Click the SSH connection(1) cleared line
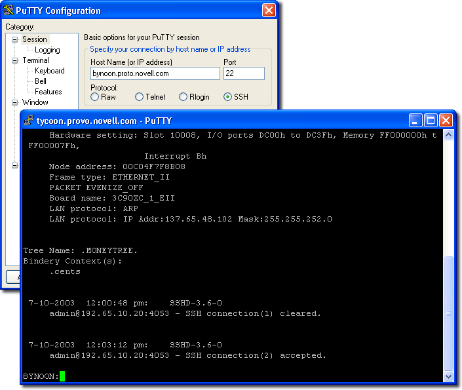 pyautogui.click(x=185, y=313)
